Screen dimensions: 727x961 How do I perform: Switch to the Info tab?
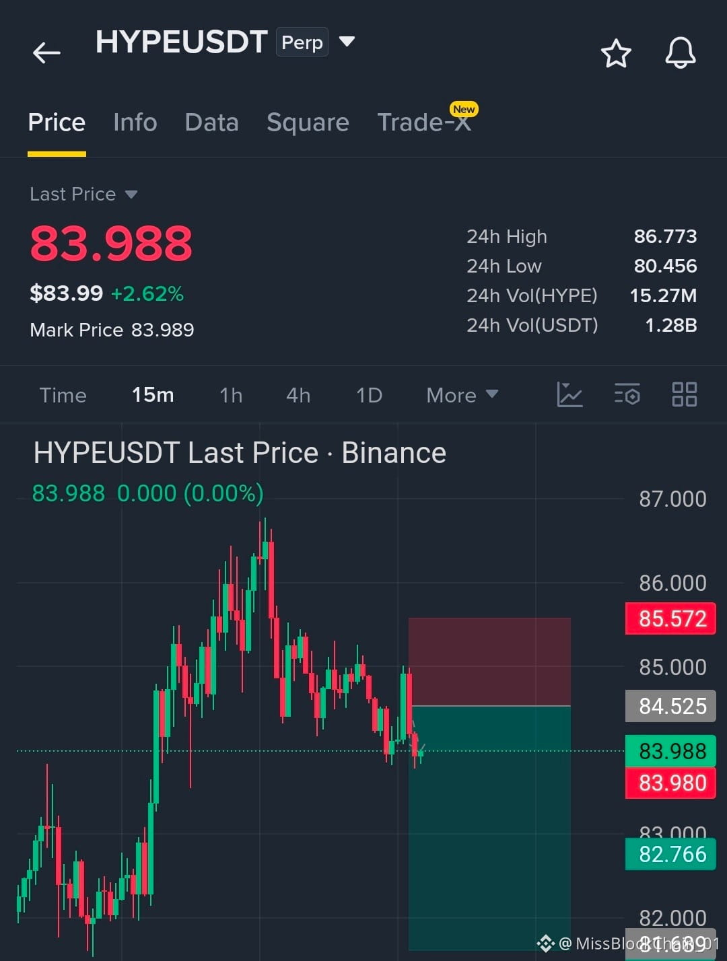coord(135,122)
